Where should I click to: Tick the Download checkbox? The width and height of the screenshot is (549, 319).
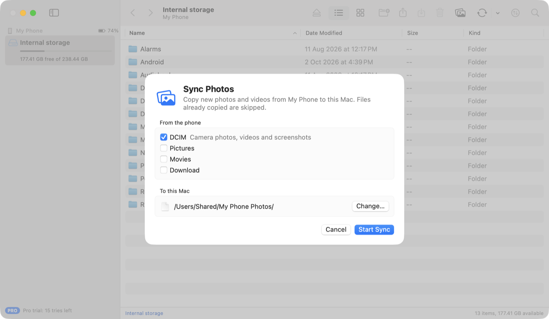pyautogui.click(x=164, y=170)
